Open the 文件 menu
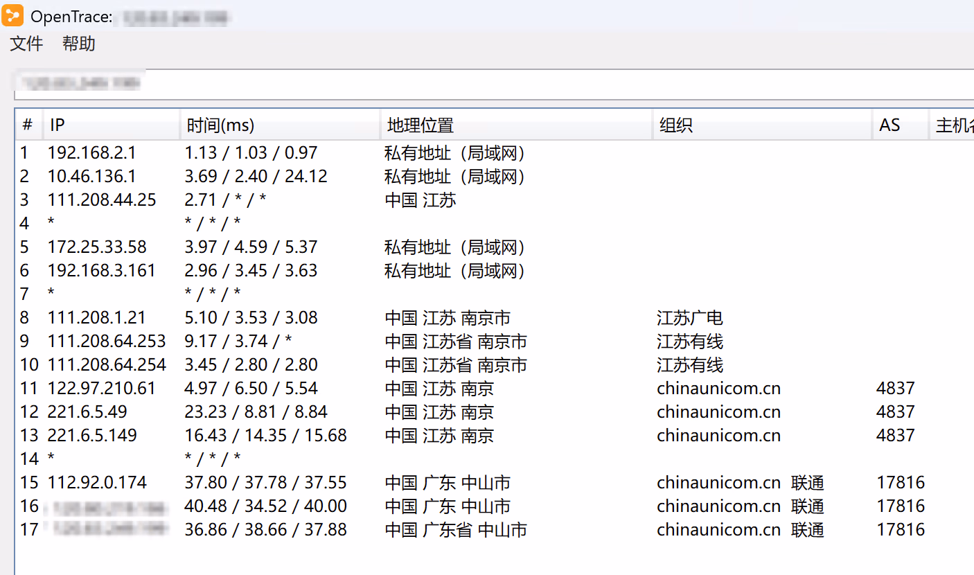Image resolution: width=974 pixels, height=575 pixels. (26, 44)
